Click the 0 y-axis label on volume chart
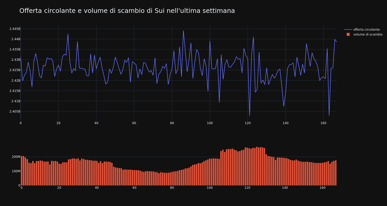Screen dimensions: 387x206 click(19, 185)
